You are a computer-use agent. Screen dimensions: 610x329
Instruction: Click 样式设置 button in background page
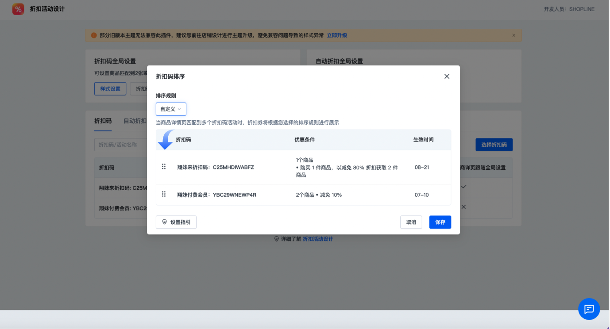110,88
